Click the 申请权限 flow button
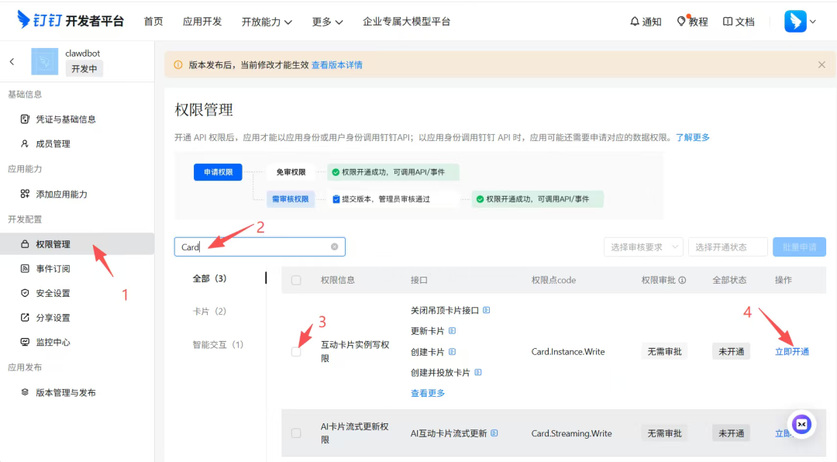 click(x=218, y=172)
